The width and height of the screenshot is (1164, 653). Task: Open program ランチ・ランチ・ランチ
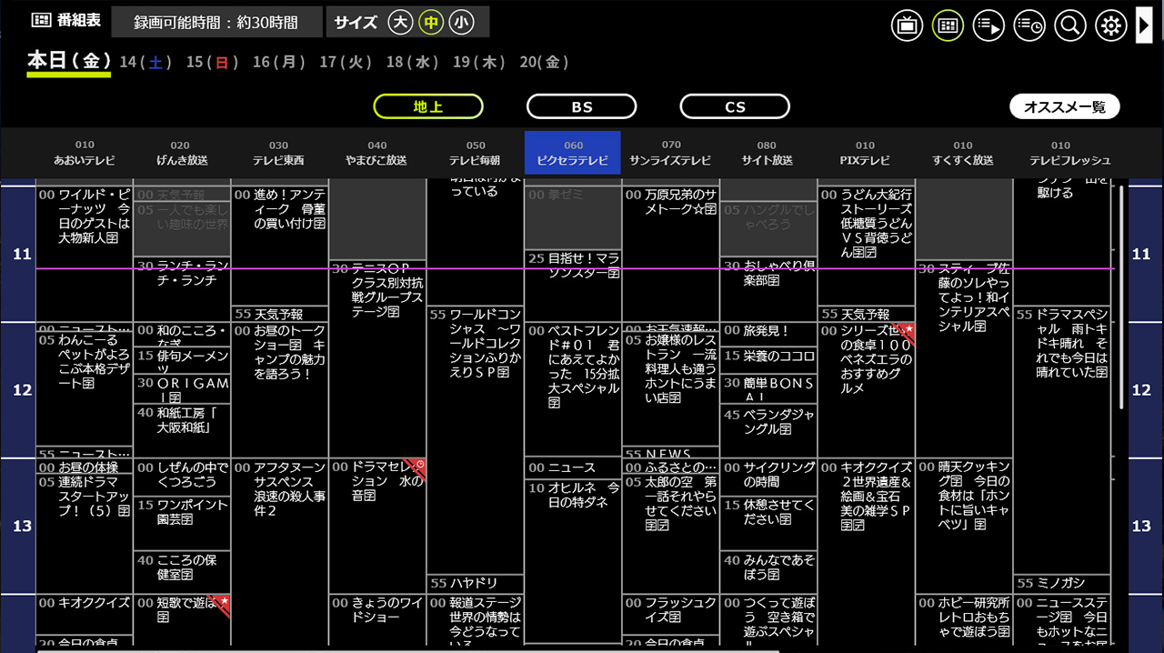pos(182,289)
